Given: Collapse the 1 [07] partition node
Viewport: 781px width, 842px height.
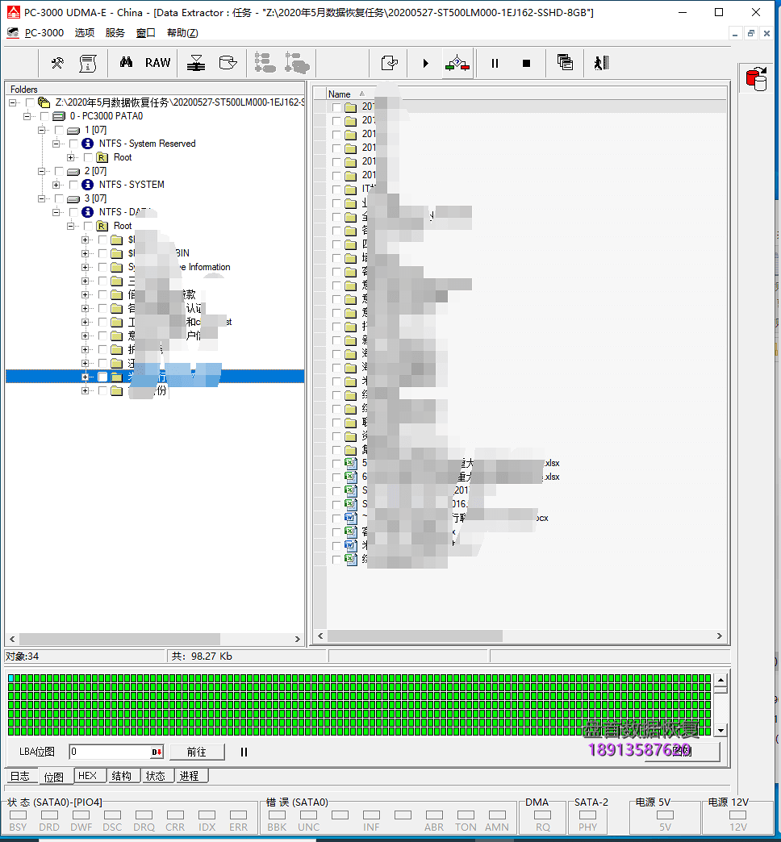Looking at the screenshot, I should (41, 130).
